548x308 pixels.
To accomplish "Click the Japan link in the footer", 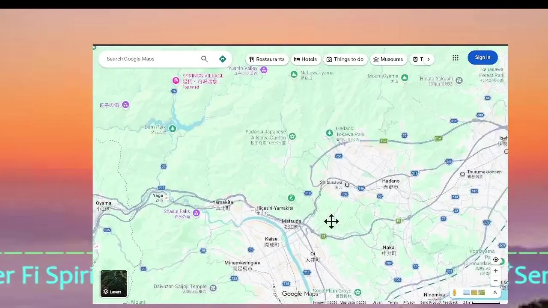I will 378,302.
